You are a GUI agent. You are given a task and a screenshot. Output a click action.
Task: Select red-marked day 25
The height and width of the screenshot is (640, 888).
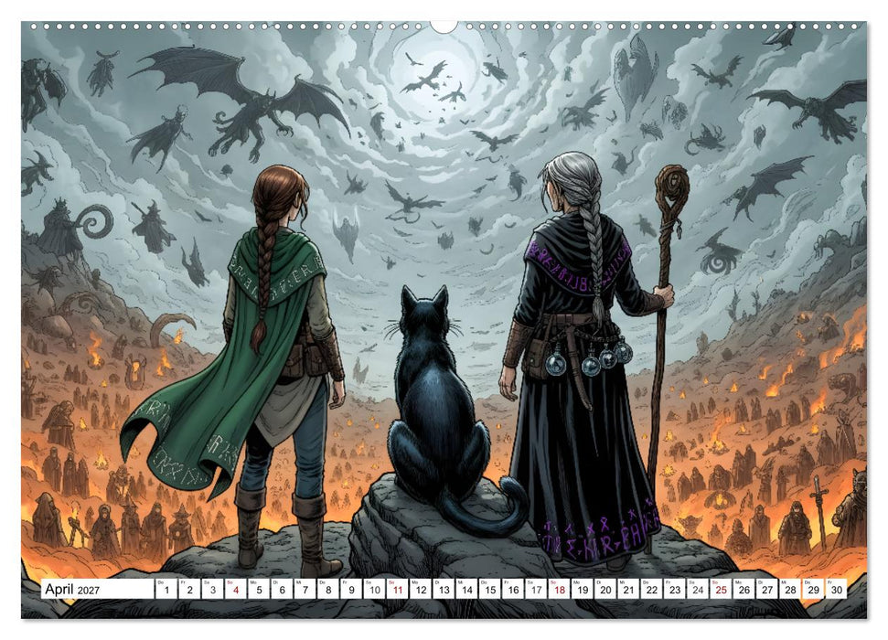(x=721, y=589)
